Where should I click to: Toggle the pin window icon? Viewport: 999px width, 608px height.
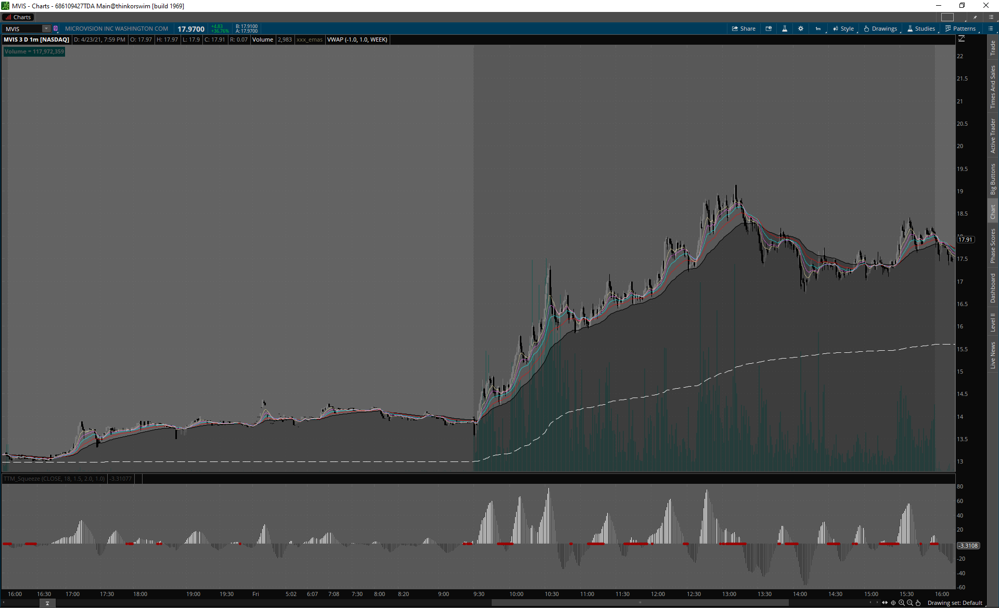click(x=976, y=17)
